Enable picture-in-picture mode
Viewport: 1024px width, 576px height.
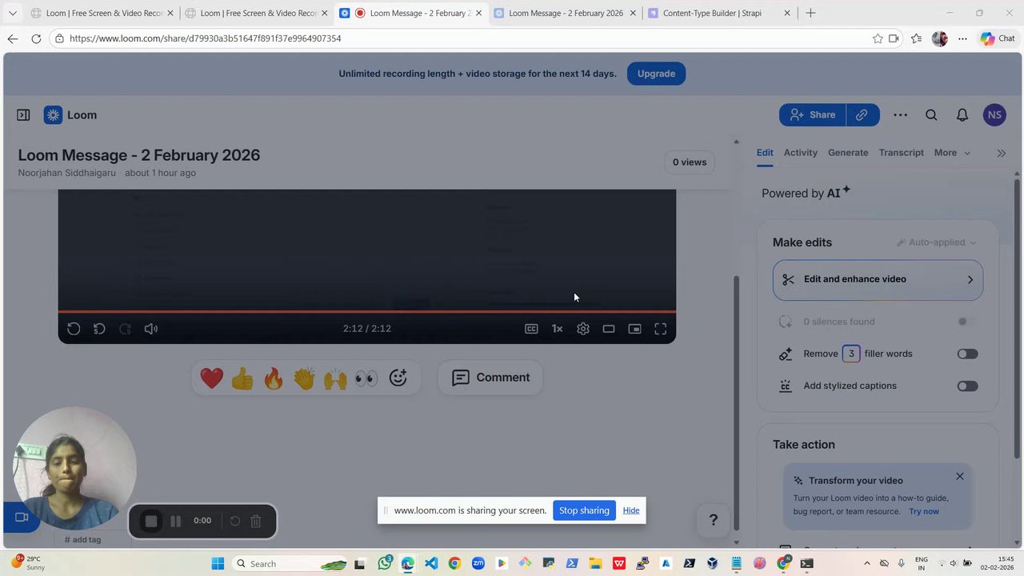(x=634, y=329)
